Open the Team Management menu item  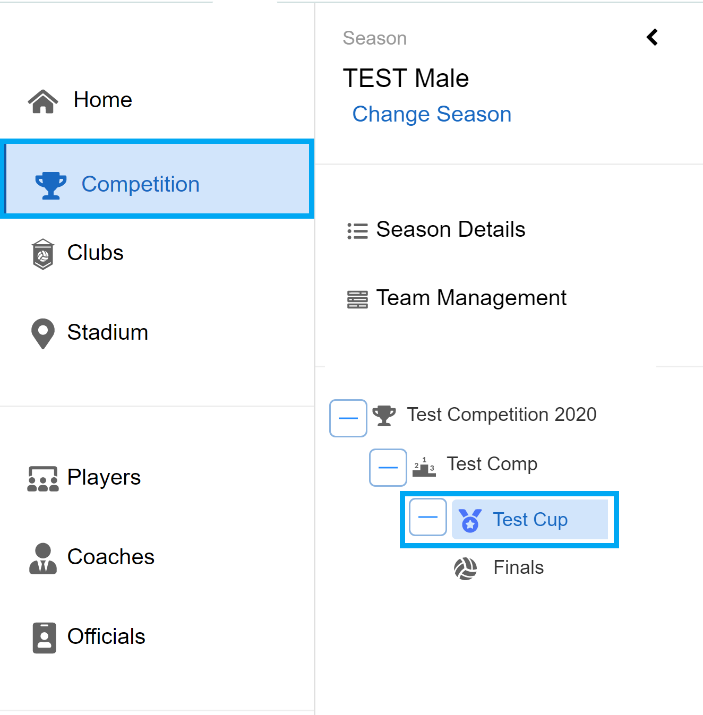[457, 298]
